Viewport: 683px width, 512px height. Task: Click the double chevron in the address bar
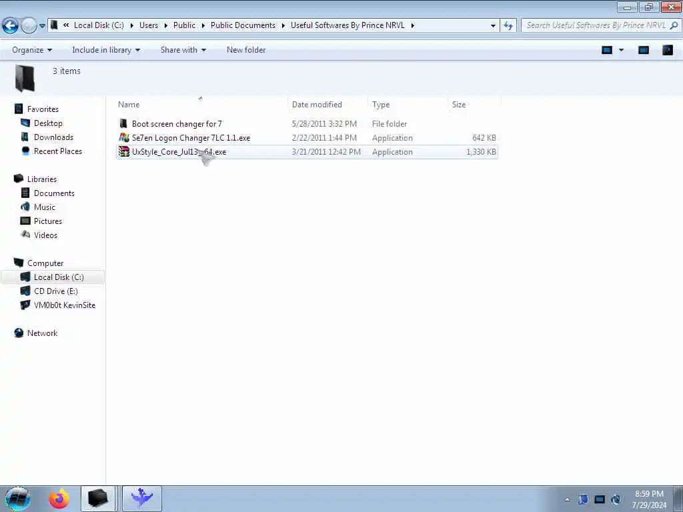(66, 25)
